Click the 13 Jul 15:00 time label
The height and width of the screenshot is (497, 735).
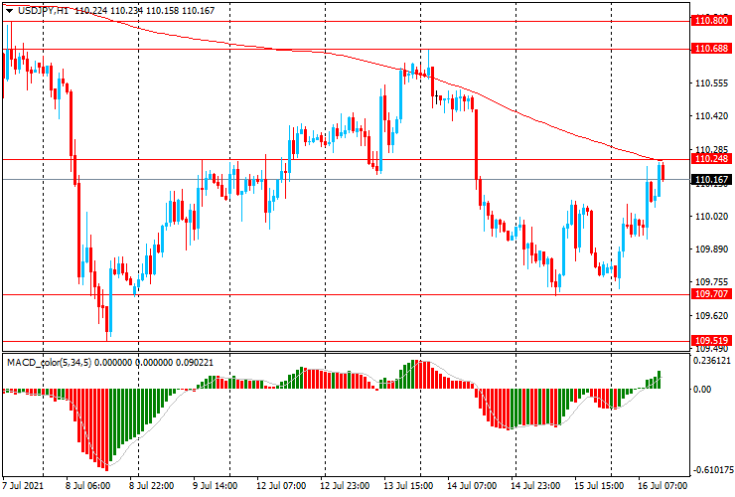(x=408, y=485)
